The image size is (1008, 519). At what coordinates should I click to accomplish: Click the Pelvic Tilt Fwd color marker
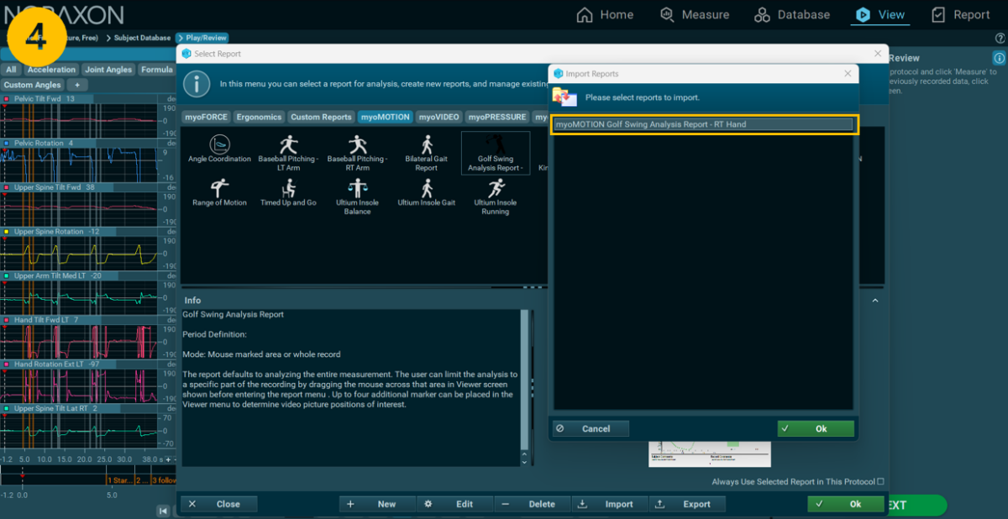[6, 99]
